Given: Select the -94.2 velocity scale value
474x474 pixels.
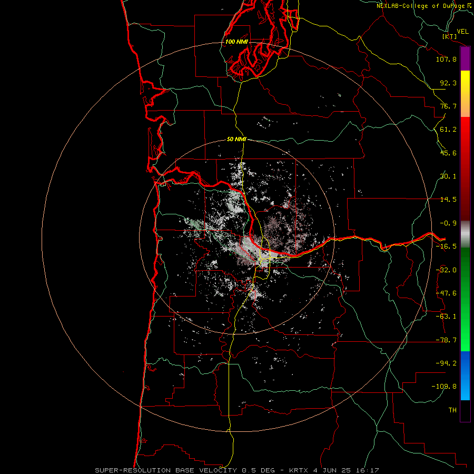Looking at the screenshot, I should pyautogui.click(x=446, y=363).
